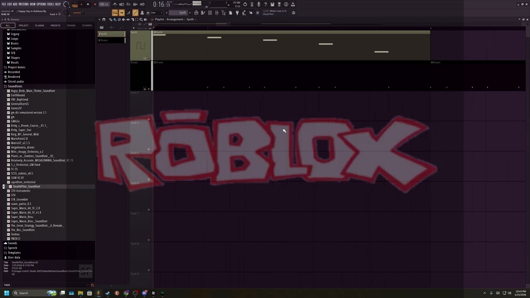Viewport: 530px width, 298px height.
Task: Expand the Speech folder
Action: point(12,248)
